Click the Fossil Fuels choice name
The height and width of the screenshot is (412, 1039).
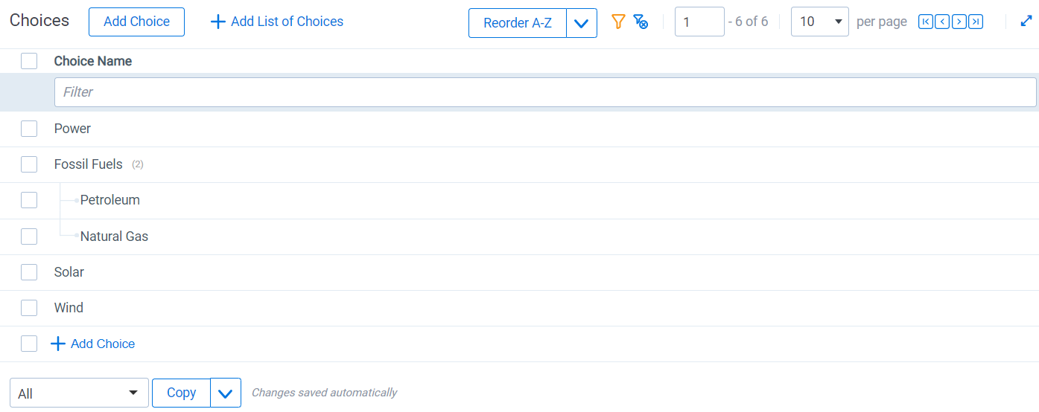89,164
